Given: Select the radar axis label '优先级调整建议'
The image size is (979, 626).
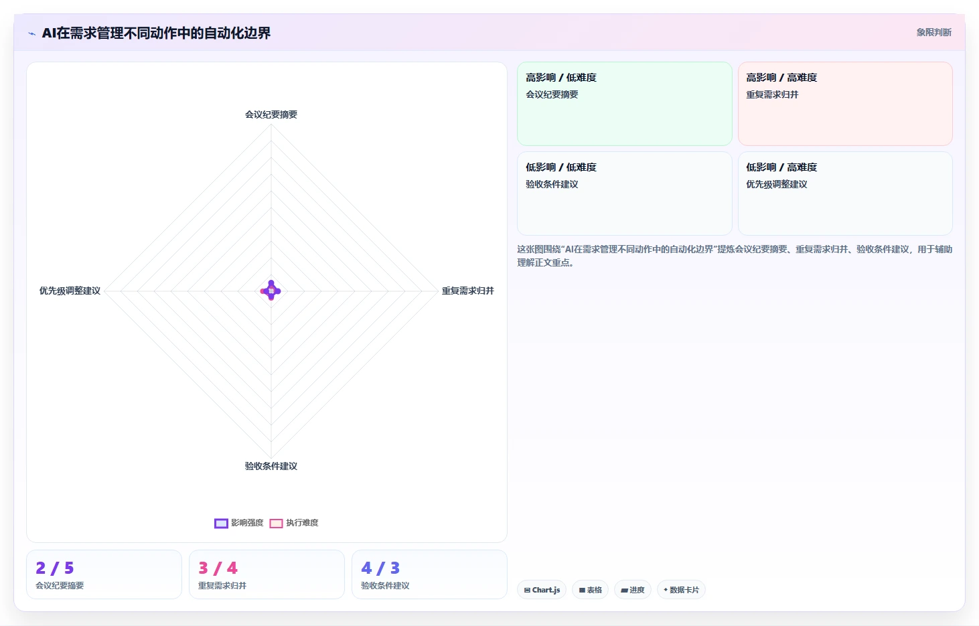Looking at the screenshot, I should [x=70, y=291].
